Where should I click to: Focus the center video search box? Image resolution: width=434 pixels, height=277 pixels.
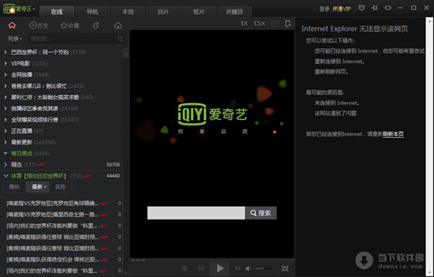tap(196, 213)
